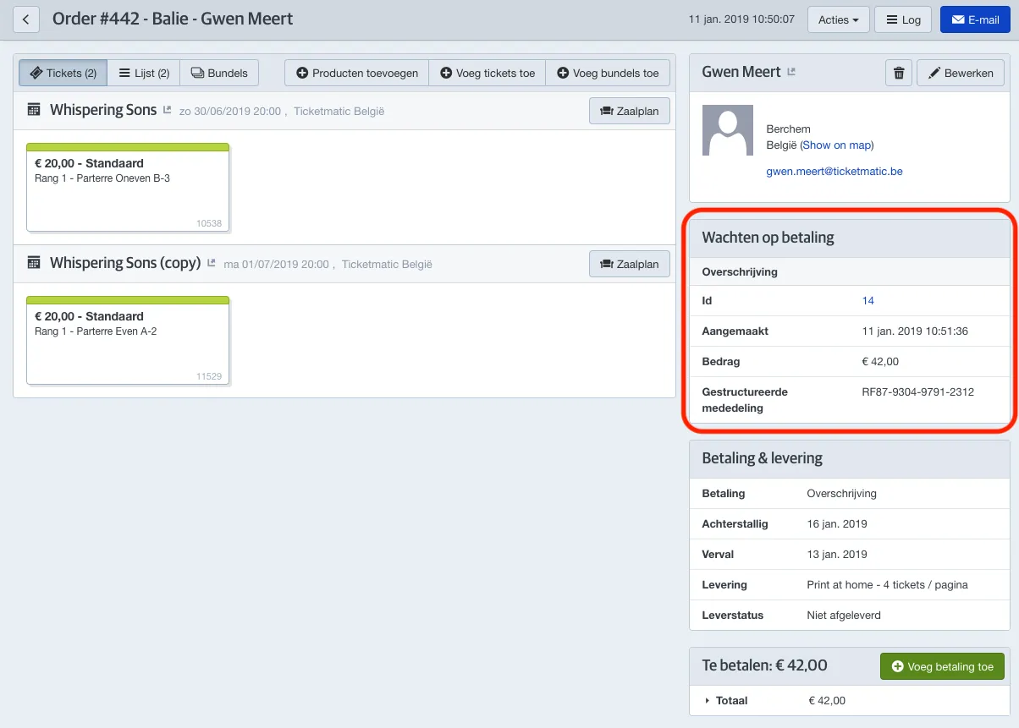
Task: Click ticket number 10538
Action: click(x=209, y=223)
